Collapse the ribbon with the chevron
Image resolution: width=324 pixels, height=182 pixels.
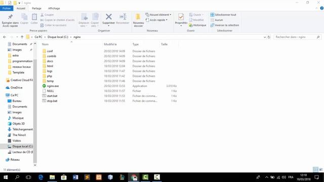316,8
